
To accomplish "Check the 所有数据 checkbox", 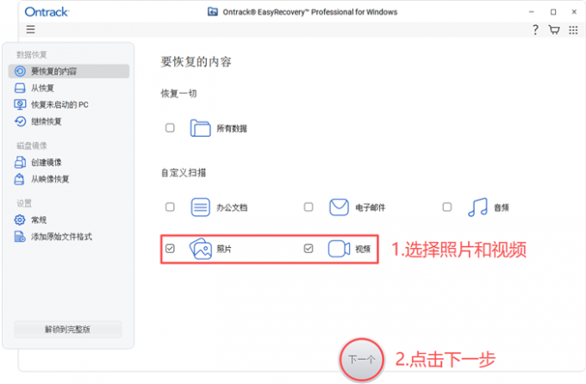I will click(x=170, y=127).
